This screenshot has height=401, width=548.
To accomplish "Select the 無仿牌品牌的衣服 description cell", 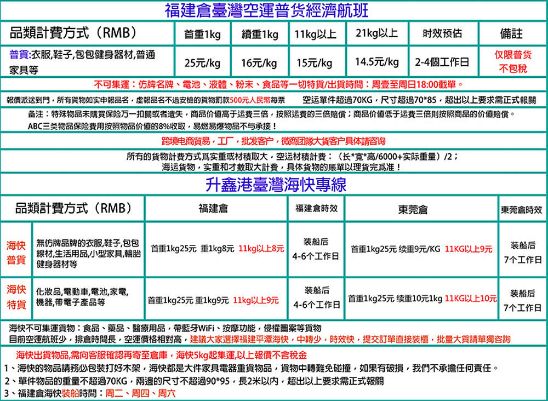I will (88, 253).
